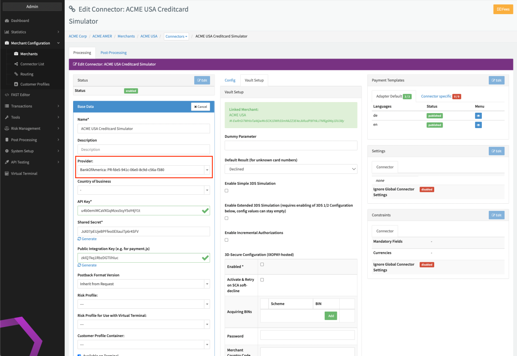Image resolution: width=517 pixels, height=356 pixels.
Task: View the 'de' payment template eye icon
Action: [x=478, y=116]
